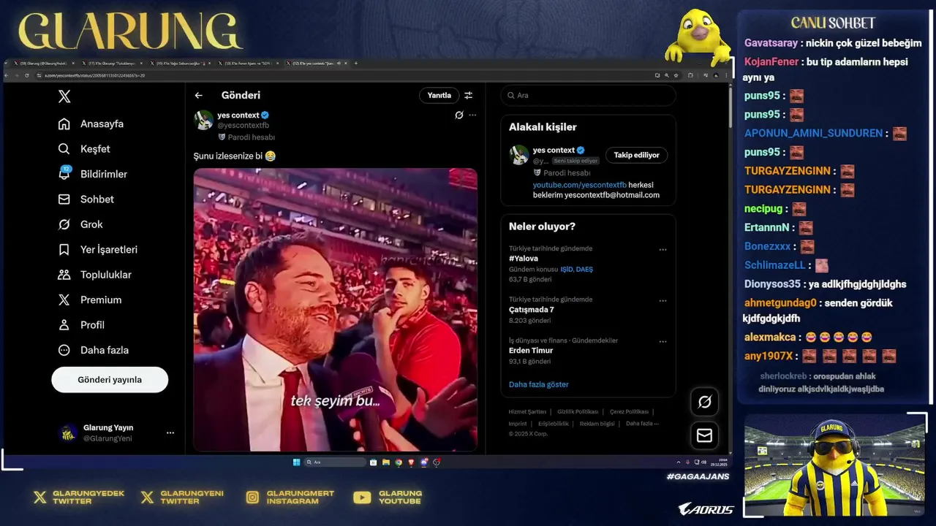Click Takip ediliyor button
The height and width of the screenshot is (526, 936).
(636, 155)
